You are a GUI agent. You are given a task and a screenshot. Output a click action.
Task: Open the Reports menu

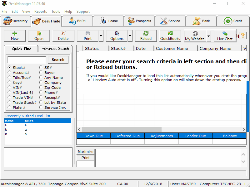(41, 12)
